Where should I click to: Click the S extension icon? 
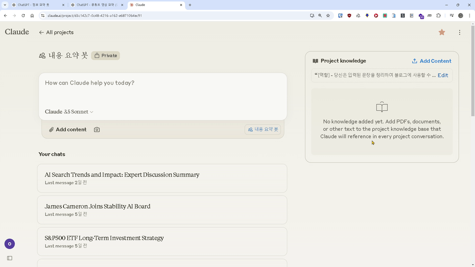[403, 15]
